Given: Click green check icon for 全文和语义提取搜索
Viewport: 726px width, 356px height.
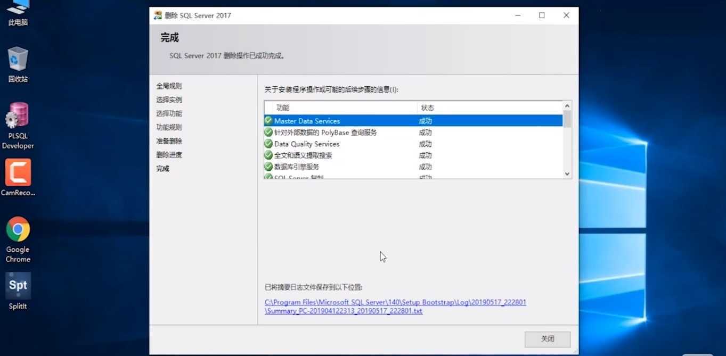Looking at the screenshot, I should click(268, 155).
